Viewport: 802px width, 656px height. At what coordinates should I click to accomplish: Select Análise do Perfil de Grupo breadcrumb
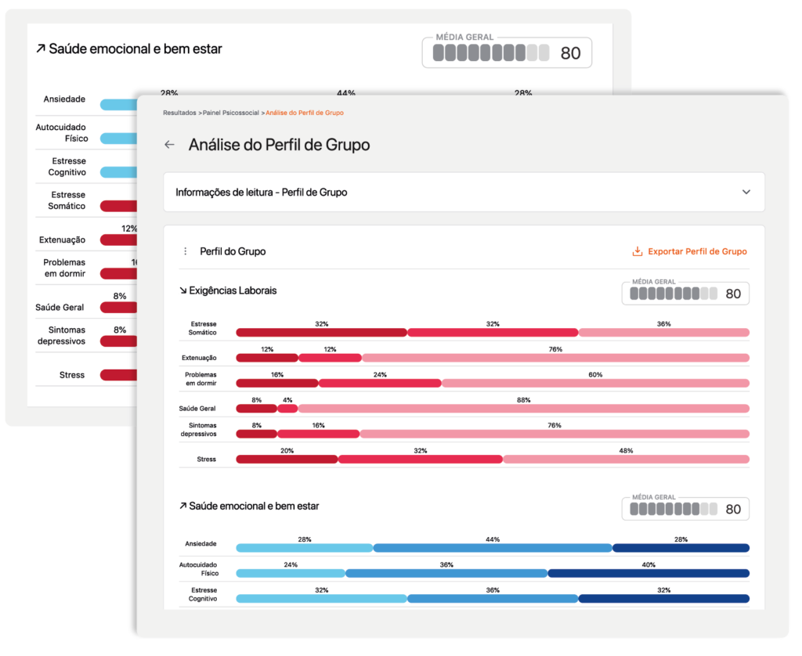point(304,113)
